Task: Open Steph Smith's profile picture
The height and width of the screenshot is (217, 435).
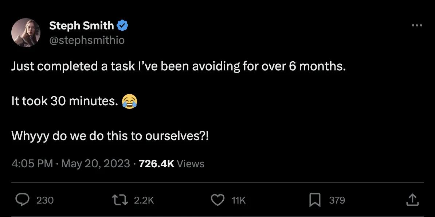Action: pyautogui.click(x=26, y=33)
